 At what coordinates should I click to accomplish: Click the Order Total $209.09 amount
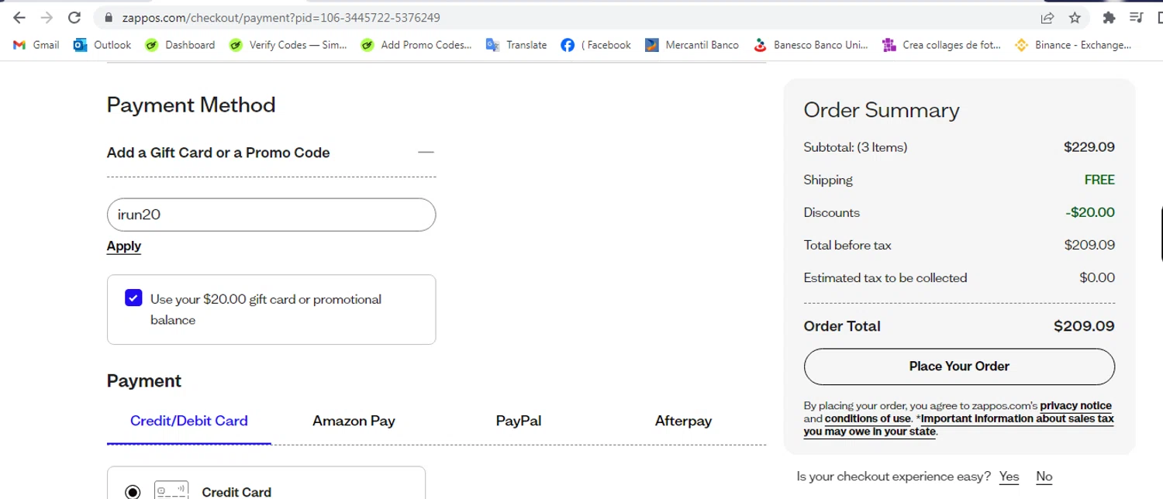[1084, 326]
